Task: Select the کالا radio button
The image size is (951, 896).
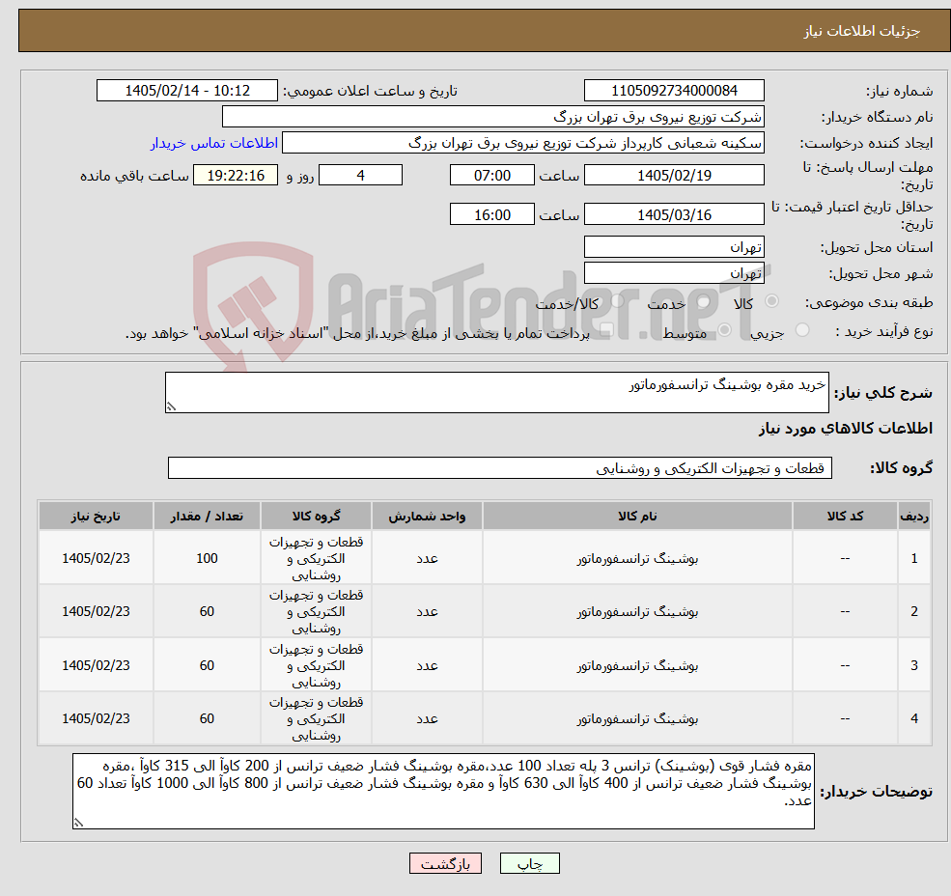Action: (x=772, y=301)
